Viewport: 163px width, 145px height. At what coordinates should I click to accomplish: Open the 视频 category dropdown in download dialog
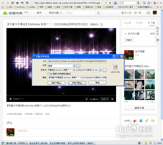coord(61,66)
